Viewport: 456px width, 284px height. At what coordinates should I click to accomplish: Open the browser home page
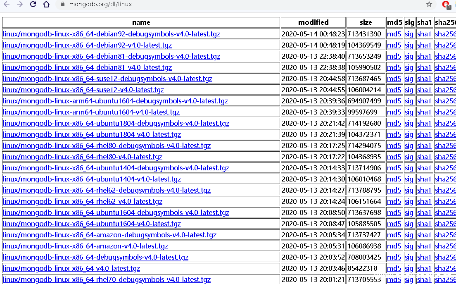[x=46, y=5]
